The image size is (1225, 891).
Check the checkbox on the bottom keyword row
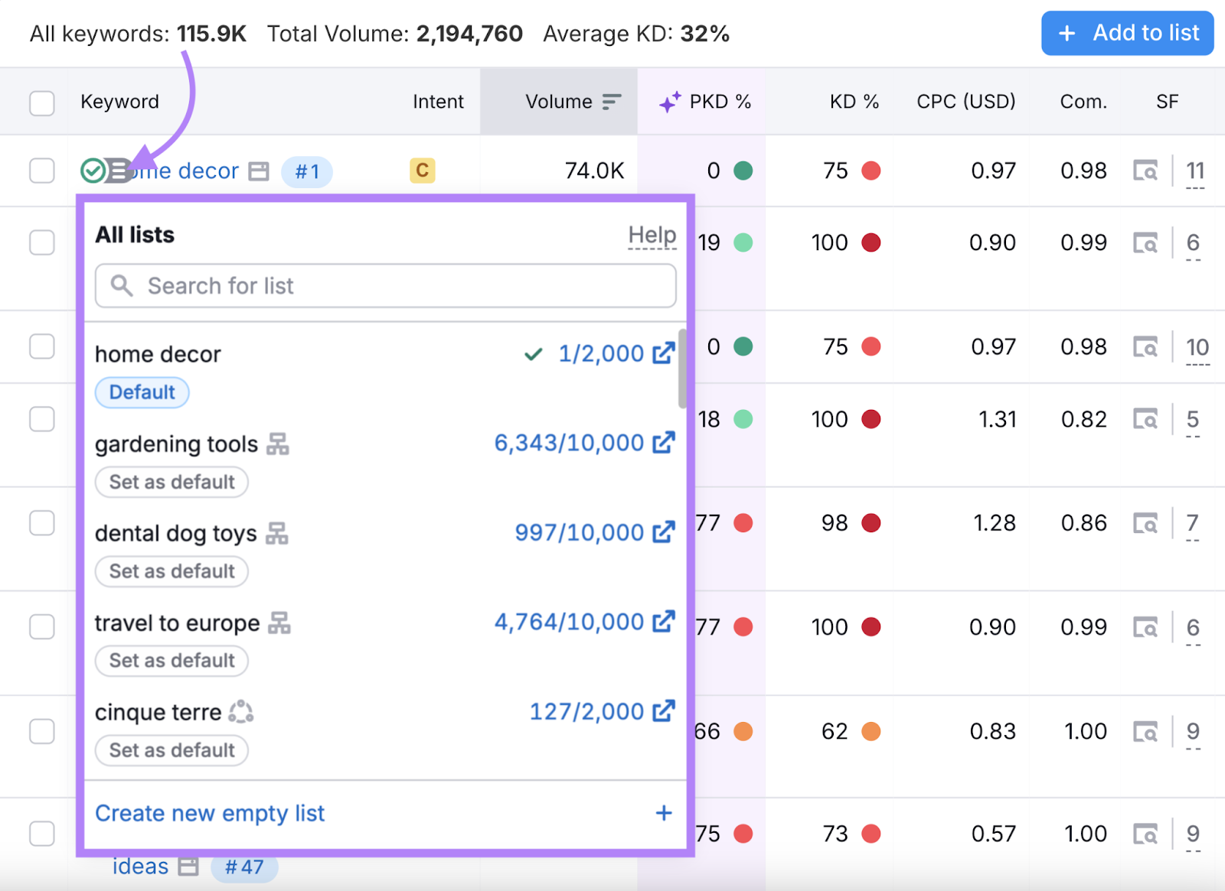click(42, 834)
